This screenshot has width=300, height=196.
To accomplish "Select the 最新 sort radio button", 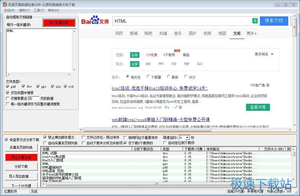I will (x=168, y=77).
